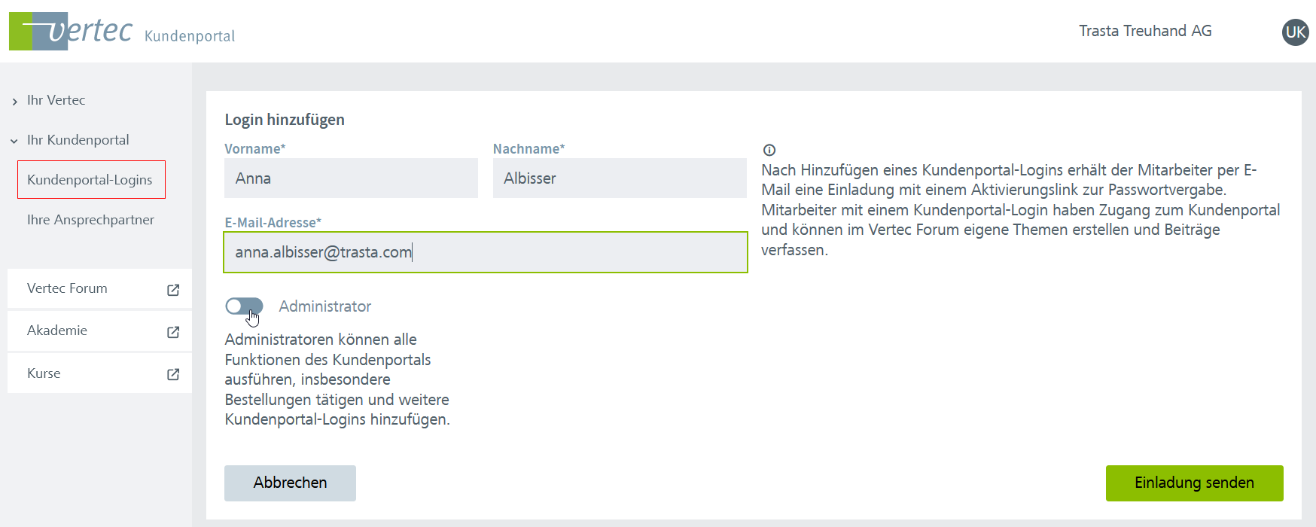This screenshot has height=527, width=1316.
Task: Open the UK user avatar menu
Action: (1295, 32)
